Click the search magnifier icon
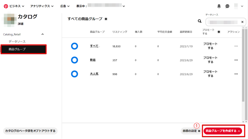The width and height of the screenshot is (248, 139). 200,21
